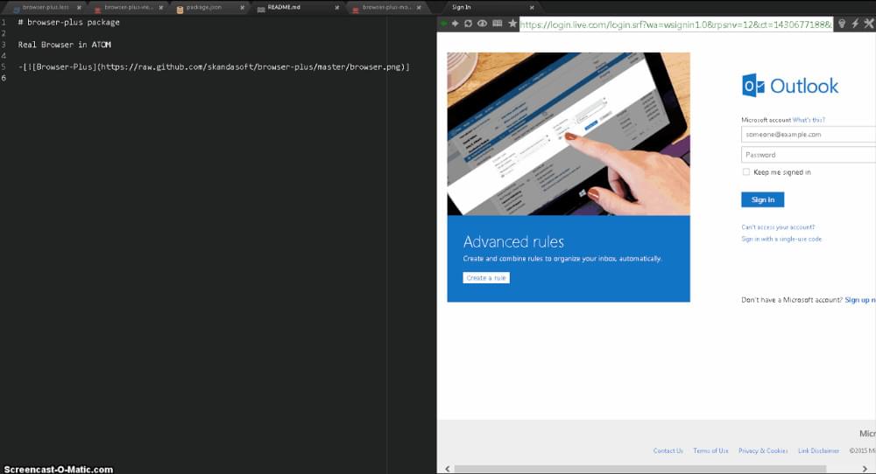
Task: Click the 'Real Browser in ATOM' line
Action: click(64, 45)
